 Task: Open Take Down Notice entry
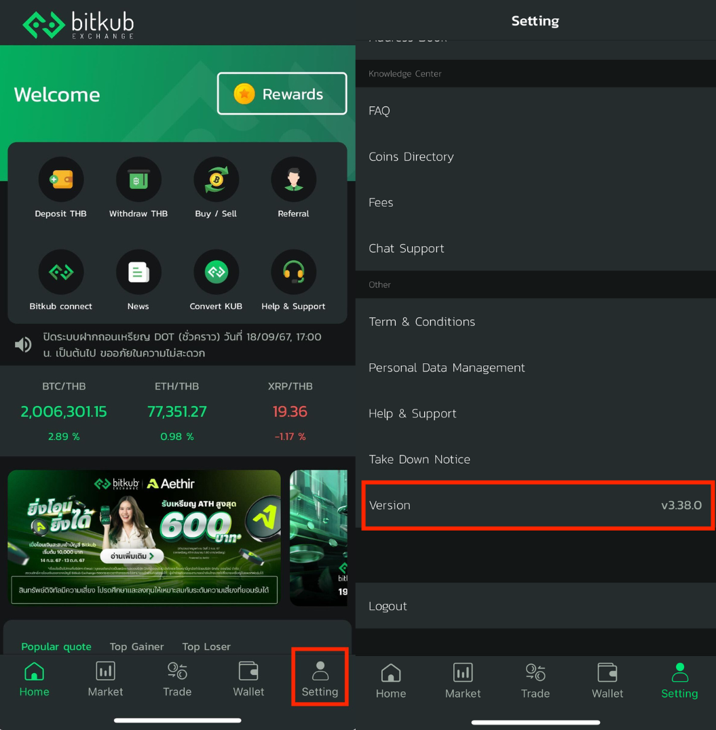tap(535, 459)
